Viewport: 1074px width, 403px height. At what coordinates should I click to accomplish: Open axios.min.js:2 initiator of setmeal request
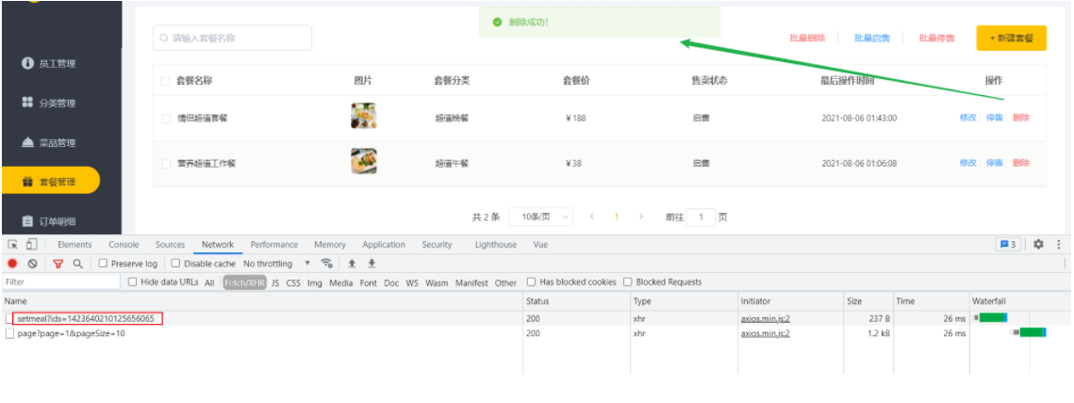765,318
